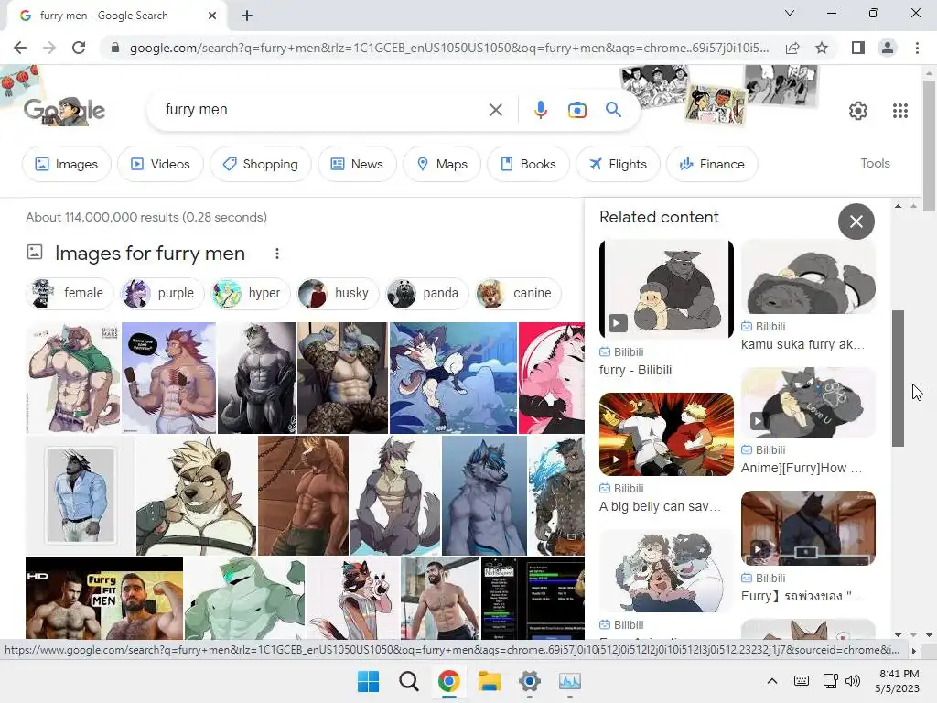Select the panda image chip
Screen dimensions: 937x703
(426, 293)
